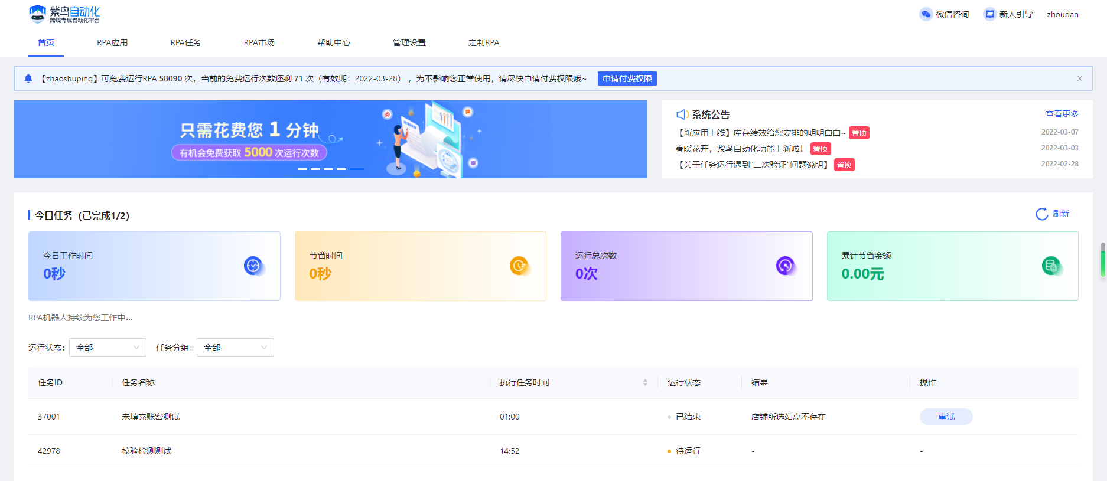This screenshot has width=1107, height=481.
Task: Click the 节省时间 card
Action: pyautogui.click(x=421, y=266)
